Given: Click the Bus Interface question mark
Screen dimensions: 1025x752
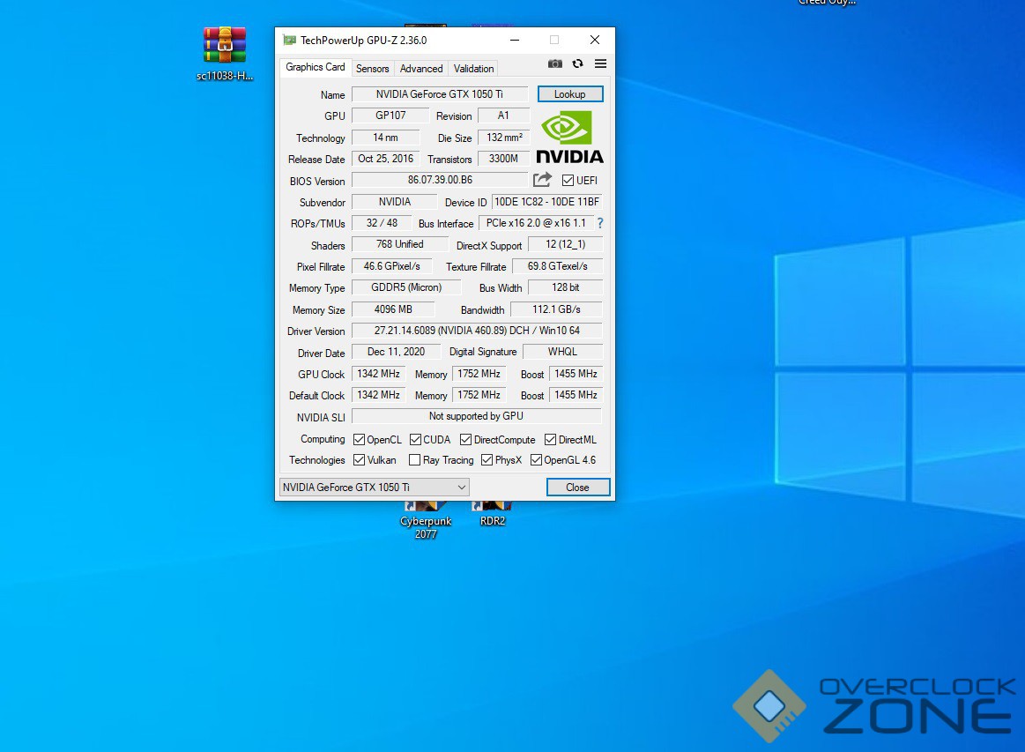Looking at the screenshot, I should (x=600, y=223).
